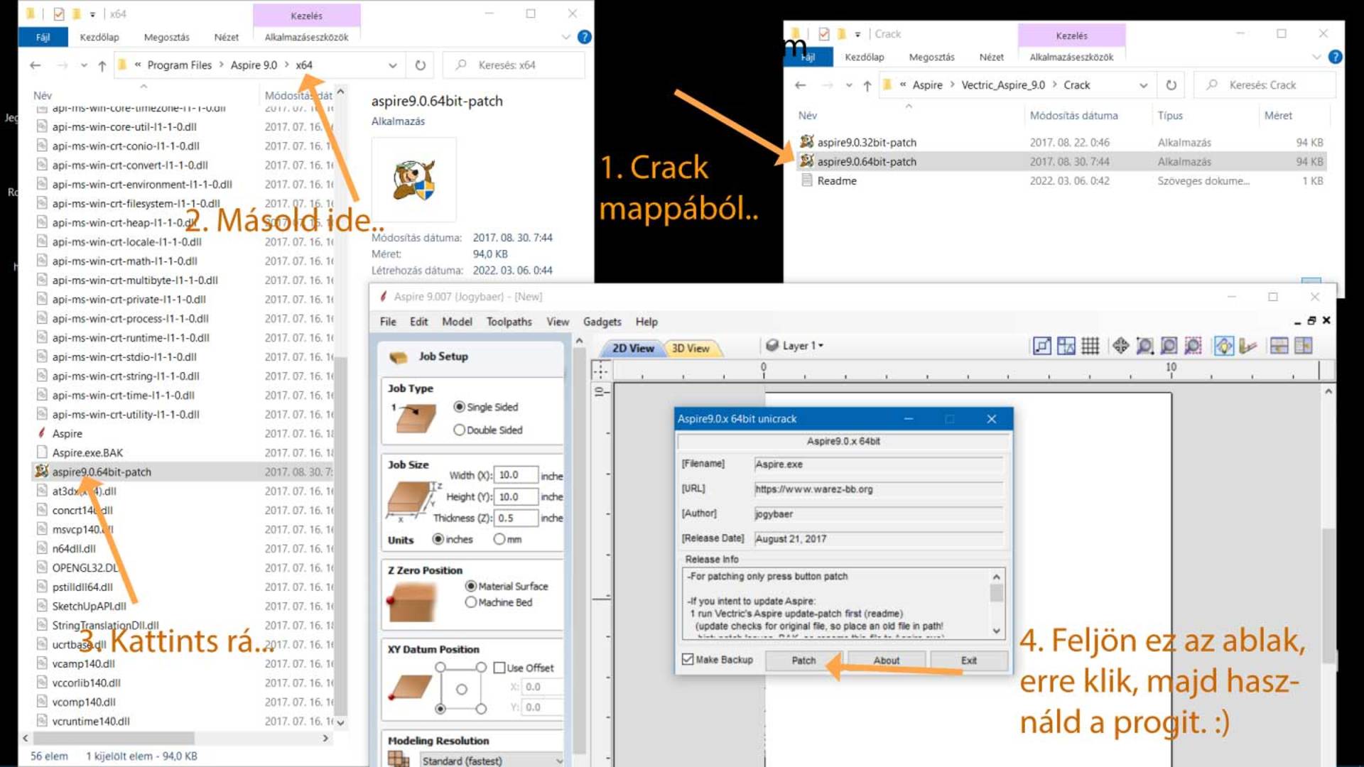Open recent locations dropdown in Crack Explorer

pyautogui.click(x=849, y=85)
